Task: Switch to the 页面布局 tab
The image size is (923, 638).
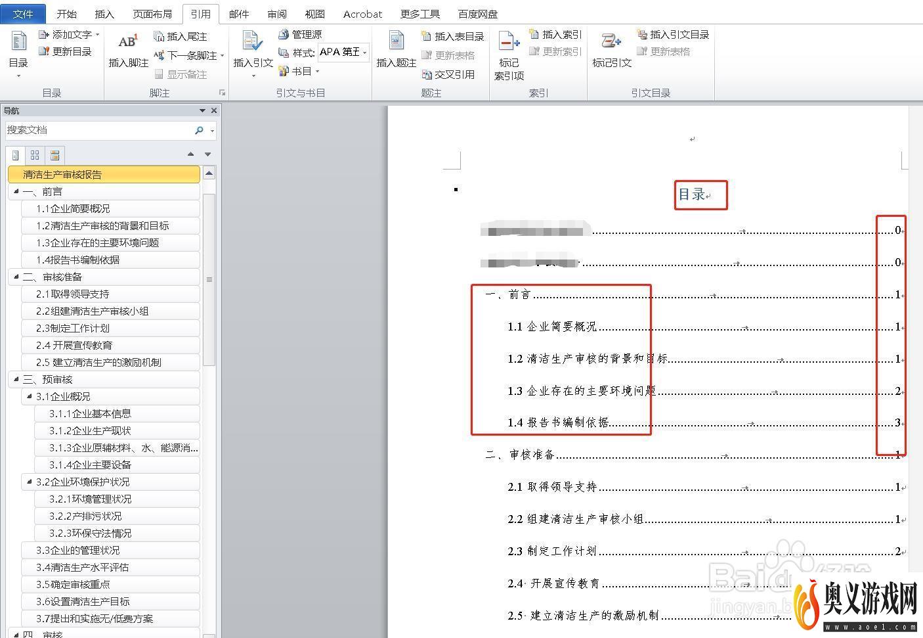Action: (152, 14)
